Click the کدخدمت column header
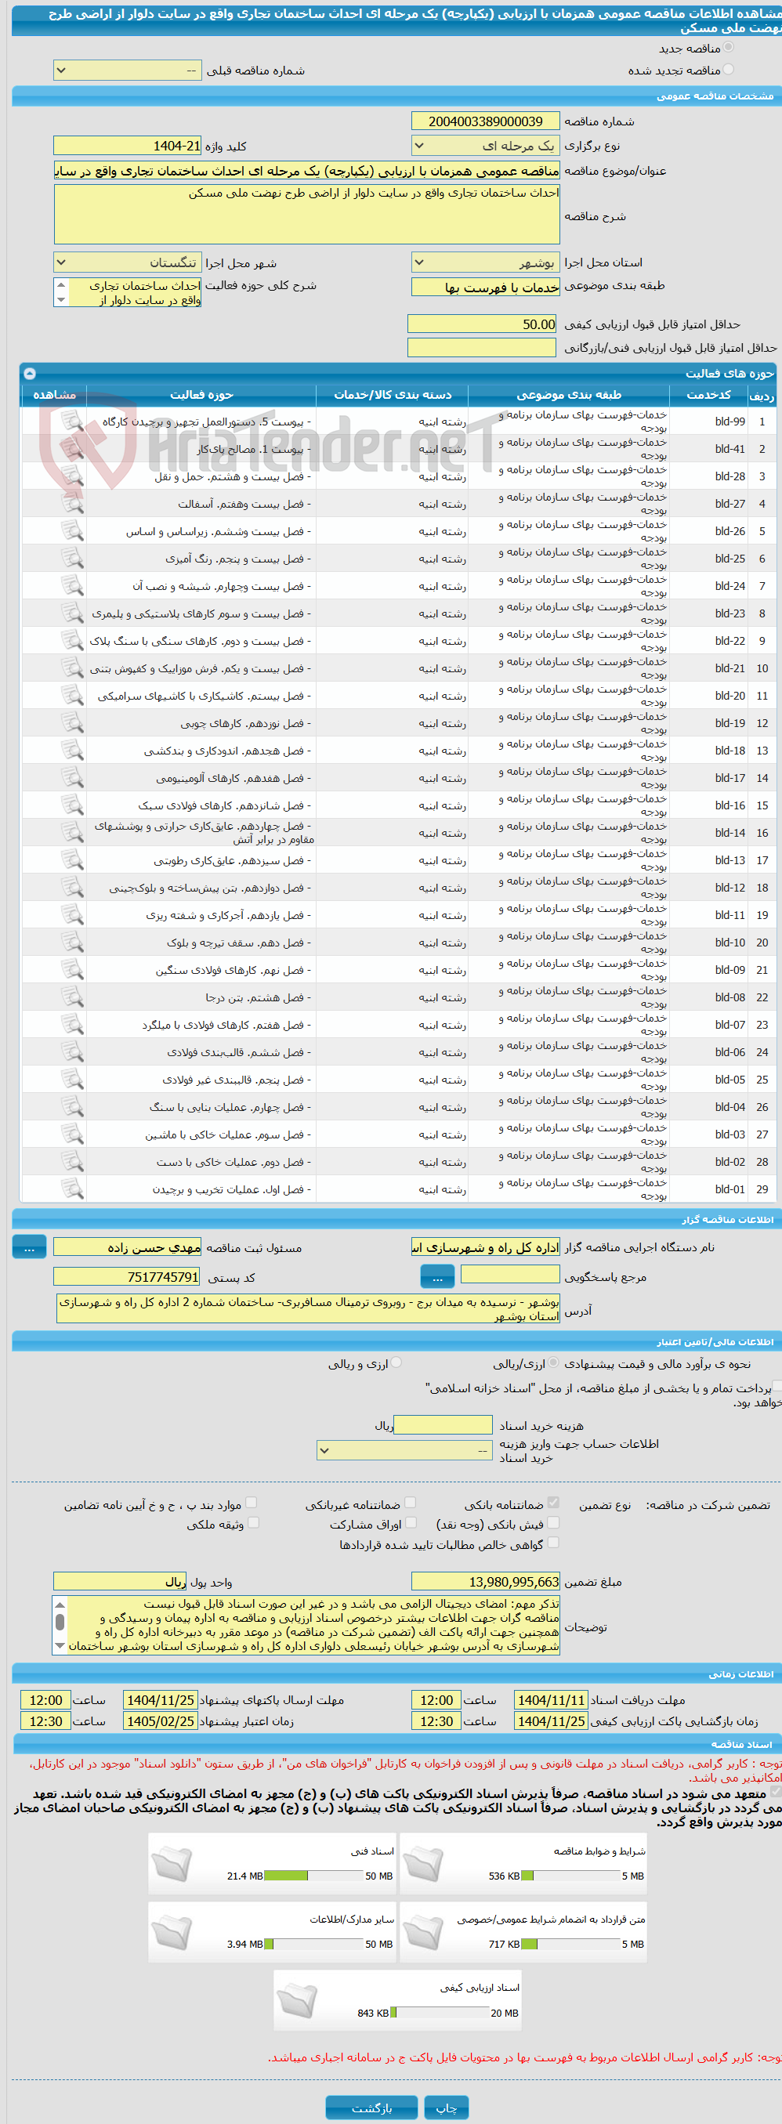Screen dimensions: 782x2124 coord(708,395)
